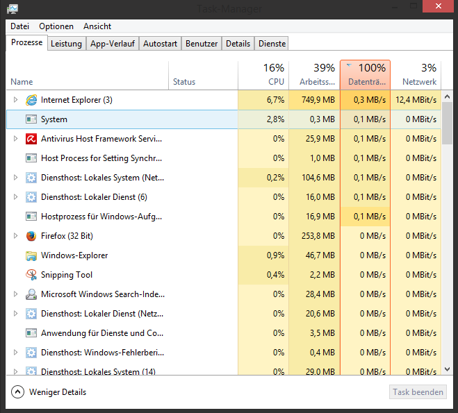Click the Task-Manager title bar icon

(13, 9)
